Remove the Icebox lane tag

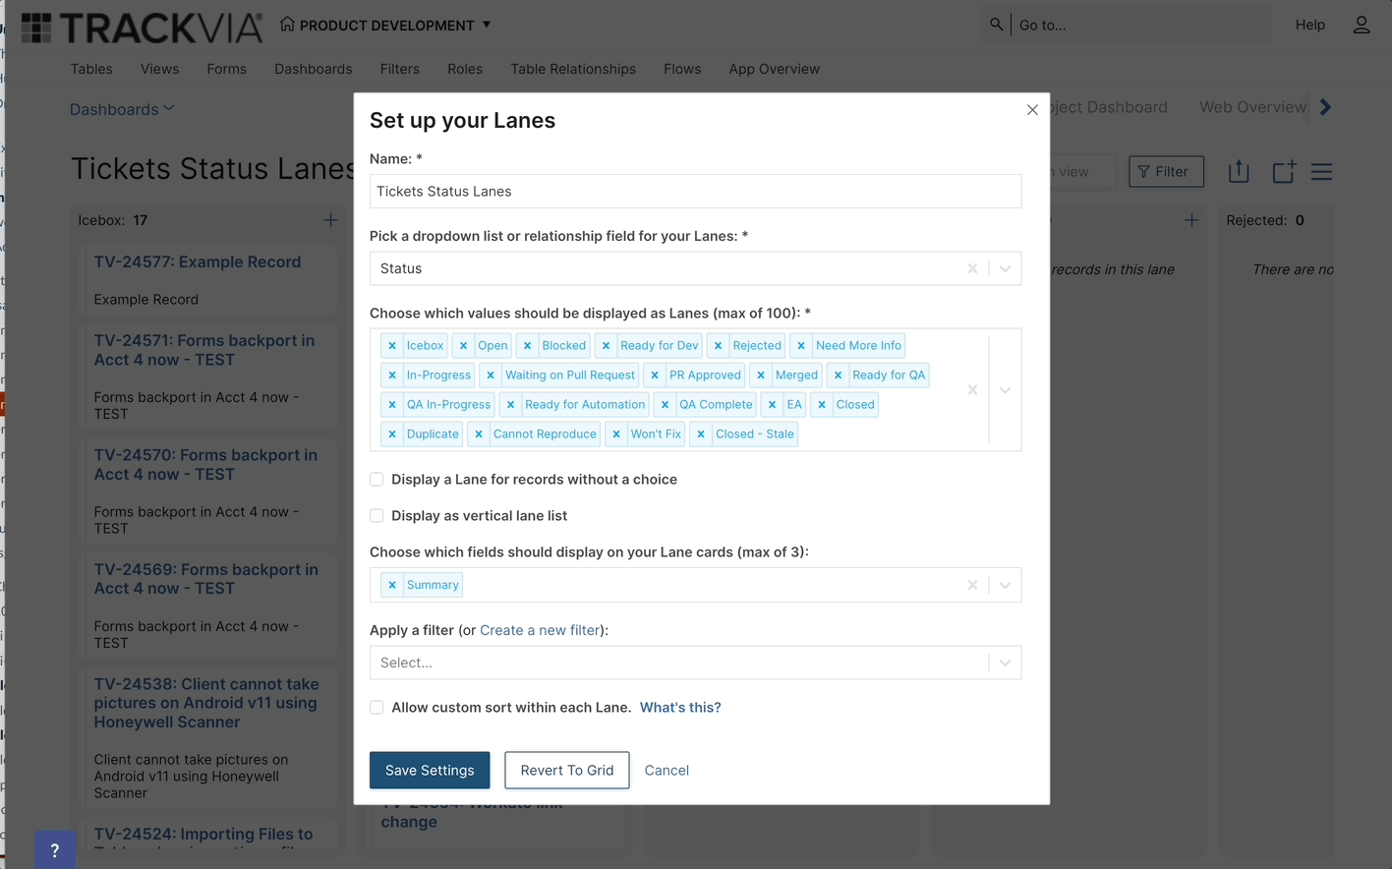(392, 346)
